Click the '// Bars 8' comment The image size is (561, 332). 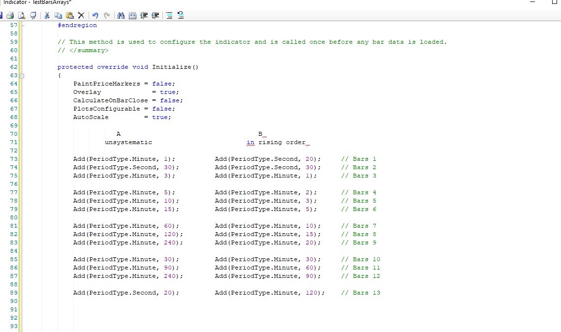pyautogui.click(x=358, y=234)
